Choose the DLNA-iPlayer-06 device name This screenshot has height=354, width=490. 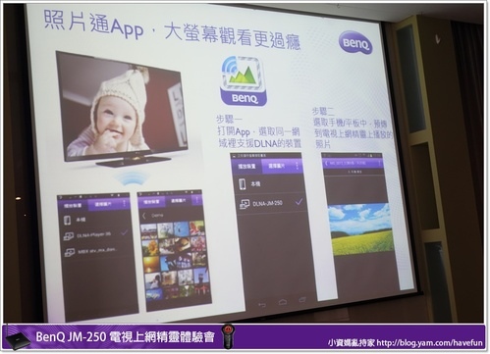pos(94,234)
